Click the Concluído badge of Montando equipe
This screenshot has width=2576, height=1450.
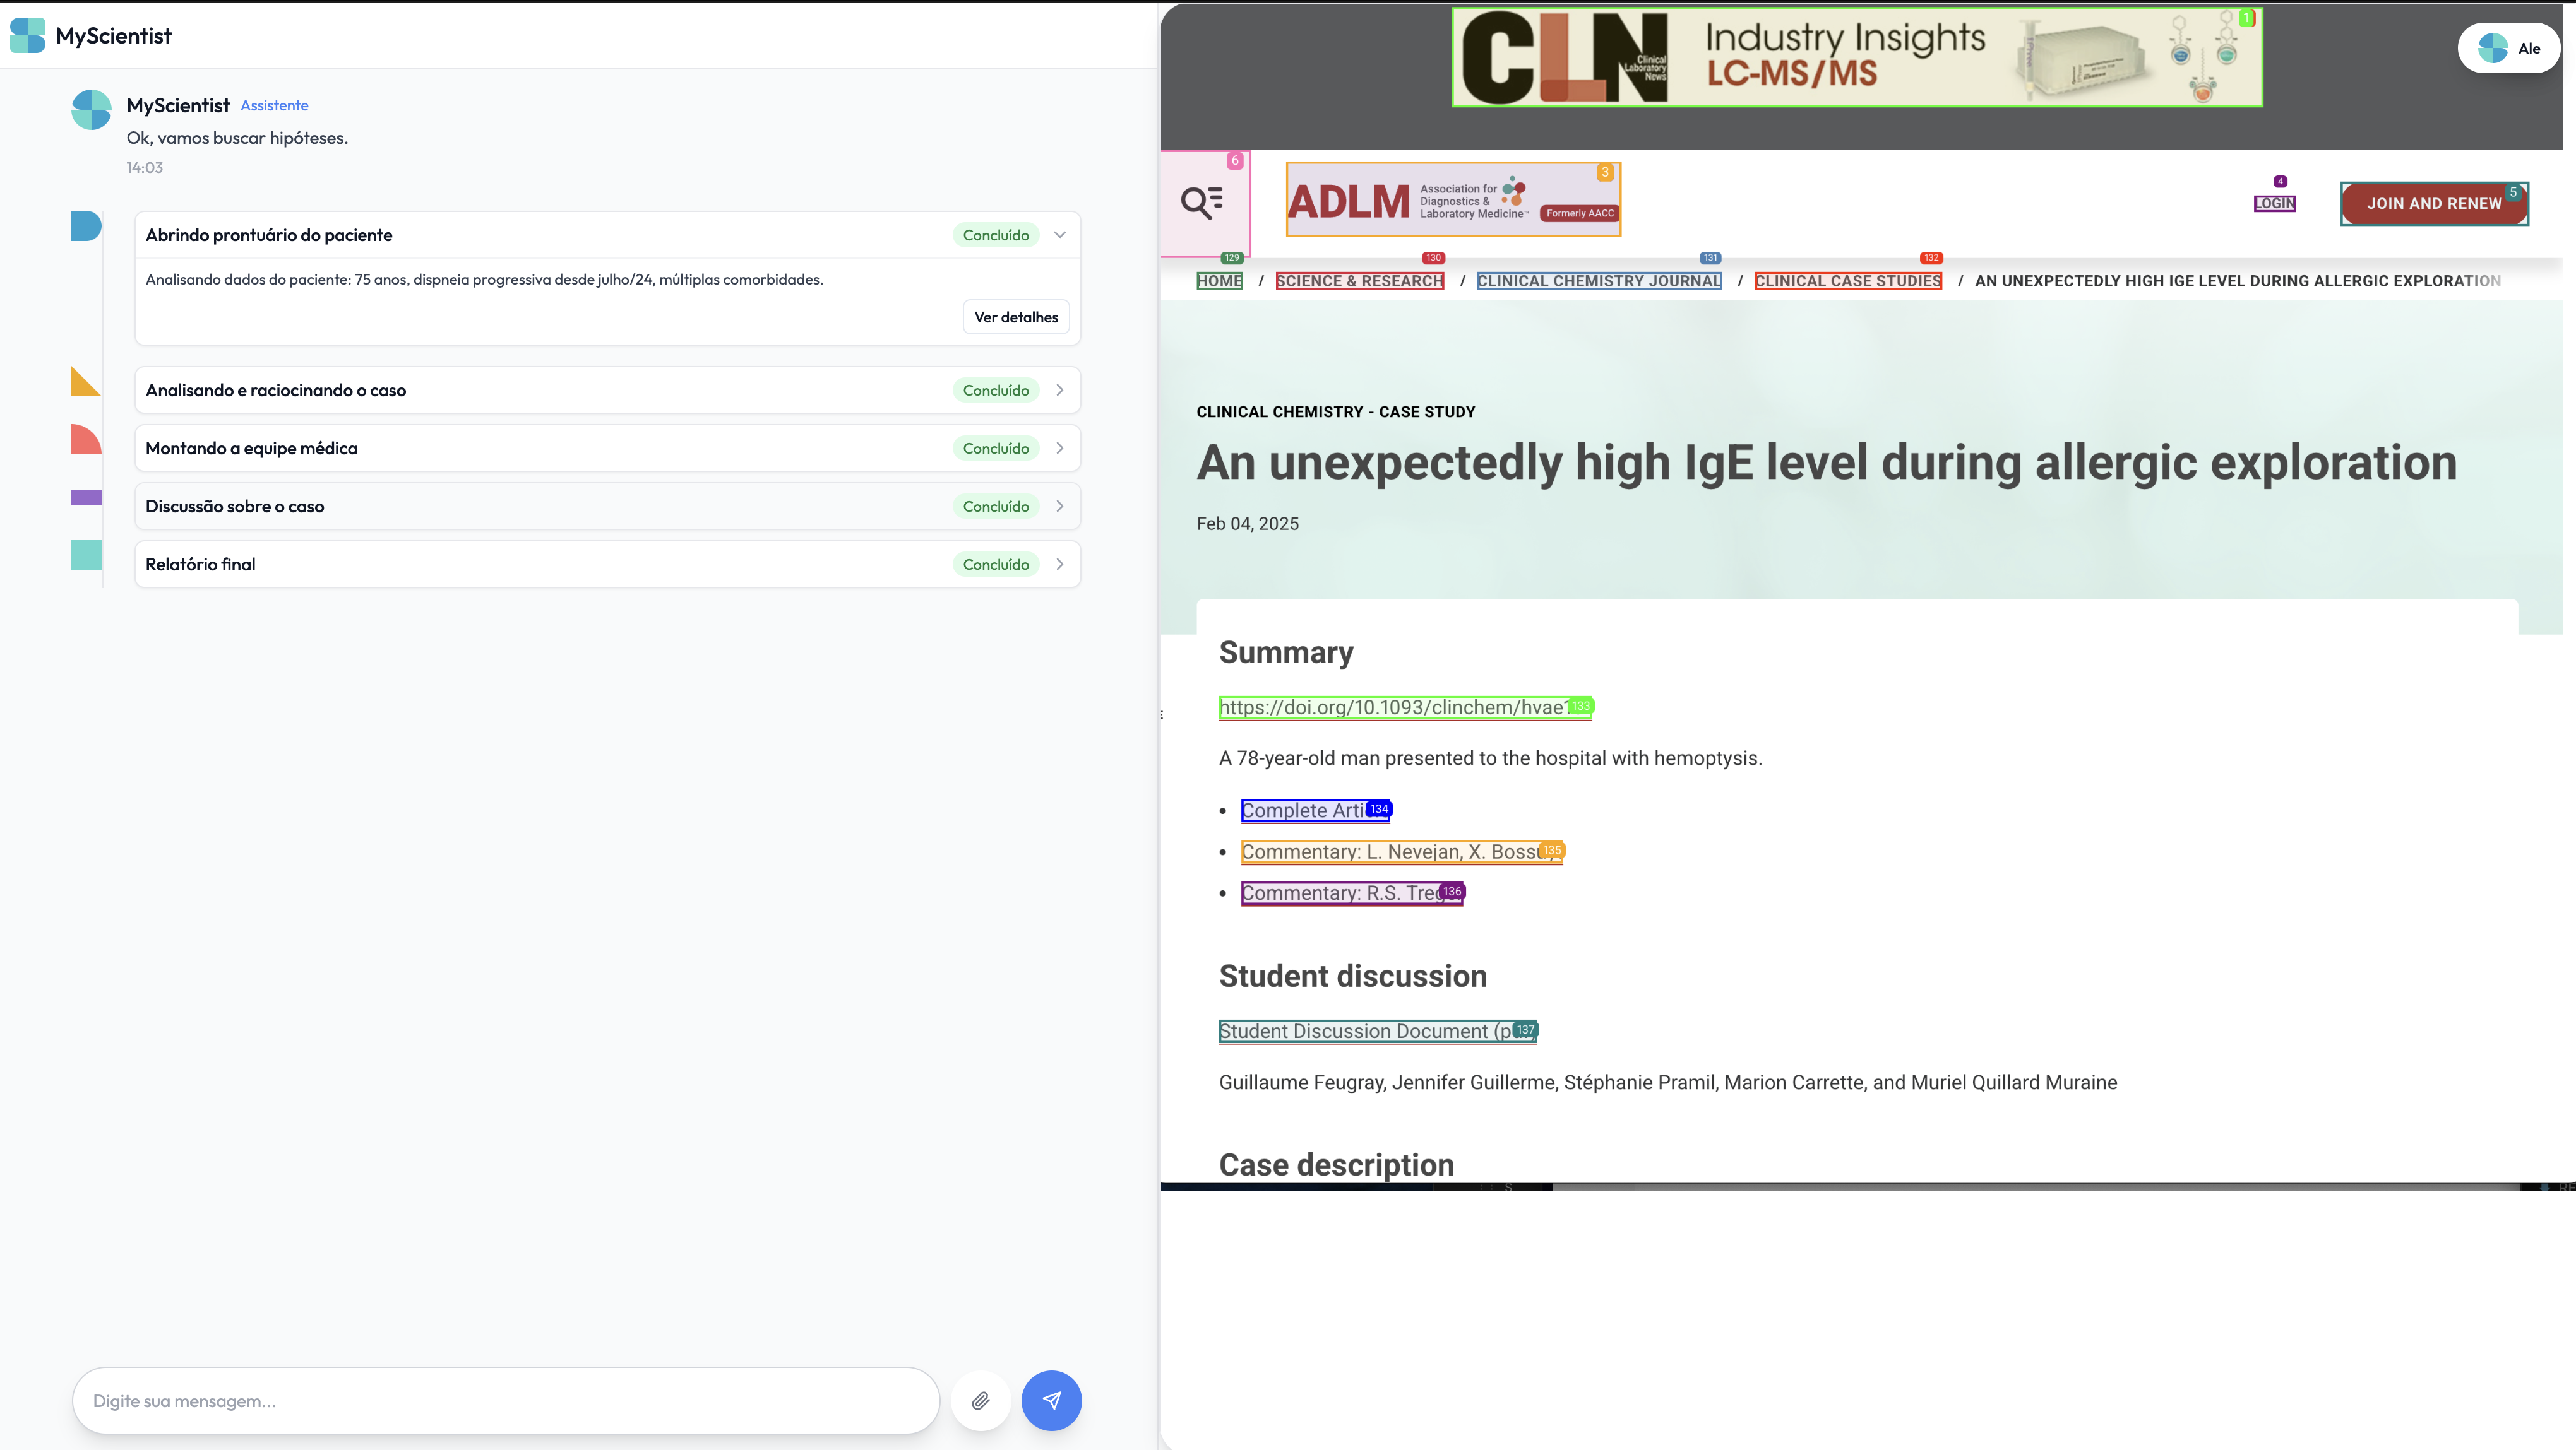pyautogui.click(x=995, y=448)
